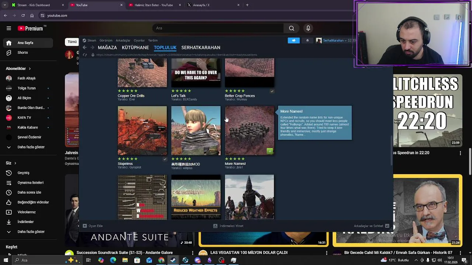472x265 pixels.
Task: Open YouTube hamburger guide menu
Action: (x=9, y=28)
